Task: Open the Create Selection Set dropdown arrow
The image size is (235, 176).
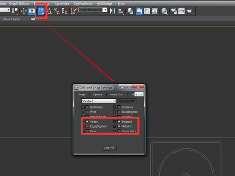Action: (106, 10)
